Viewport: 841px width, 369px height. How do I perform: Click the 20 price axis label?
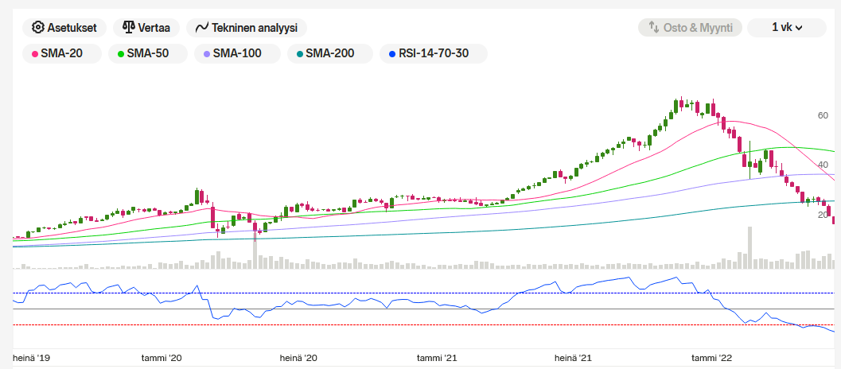[823, 216]
